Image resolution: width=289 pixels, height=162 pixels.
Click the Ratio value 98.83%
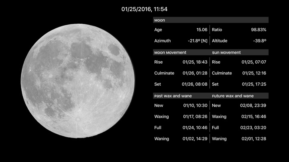click(x=258, y=30)
